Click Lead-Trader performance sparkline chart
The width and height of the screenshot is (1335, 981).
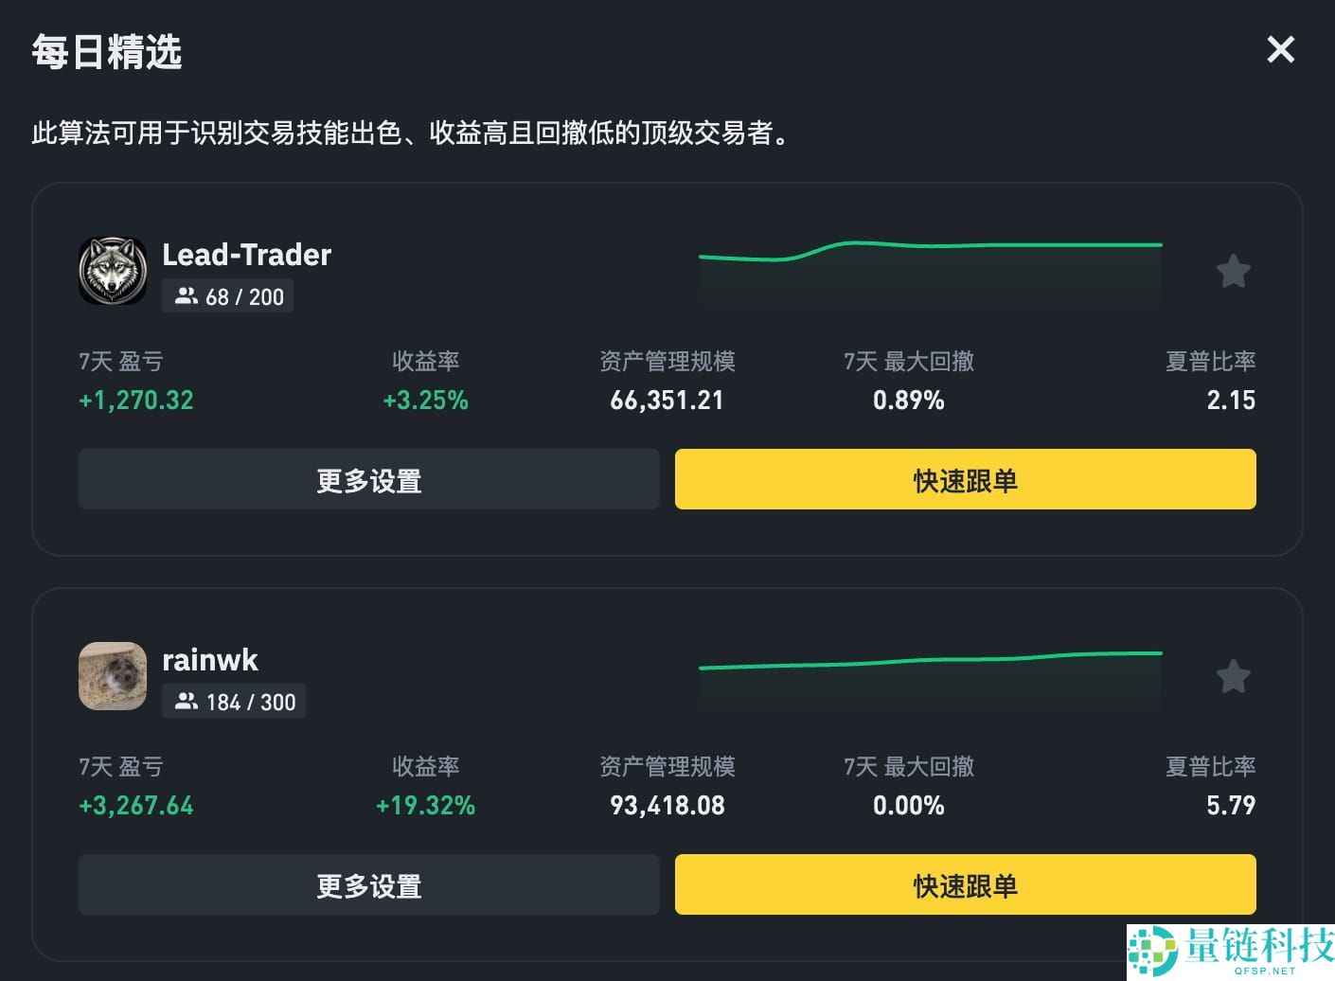(x=930, y=270)
